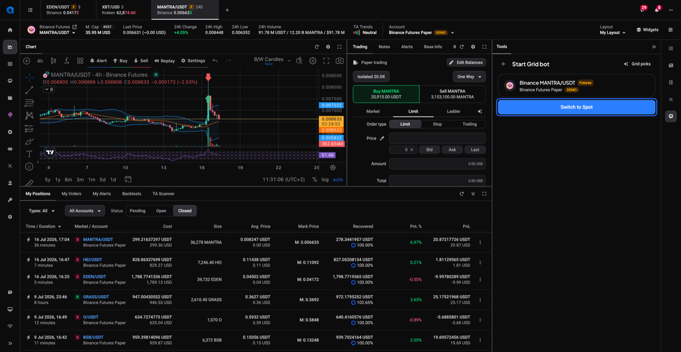Open the go-to-date calendar icon

128,179
